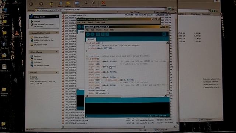
Task: Open the Sketch menu in the background Arduino window
Action: [x=90, y=22]
